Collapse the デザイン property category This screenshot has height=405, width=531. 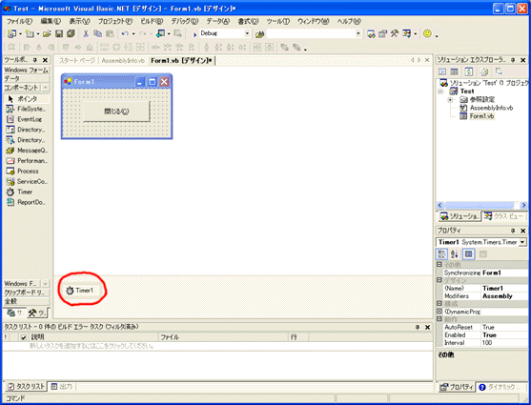tap(439, 280)
